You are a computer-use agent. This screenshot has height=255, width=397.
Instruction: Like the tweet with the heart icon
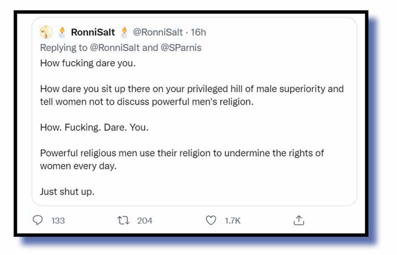(x=211, y=220)
